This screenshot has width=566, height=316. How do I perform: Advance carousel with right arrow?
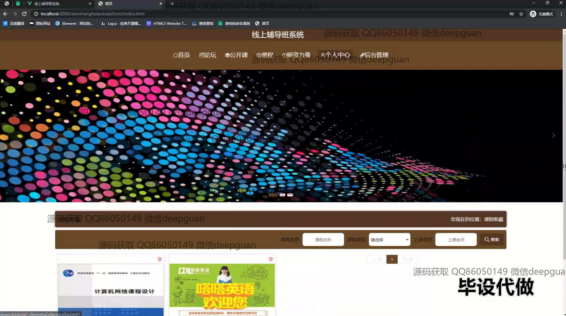pos(553,136)
